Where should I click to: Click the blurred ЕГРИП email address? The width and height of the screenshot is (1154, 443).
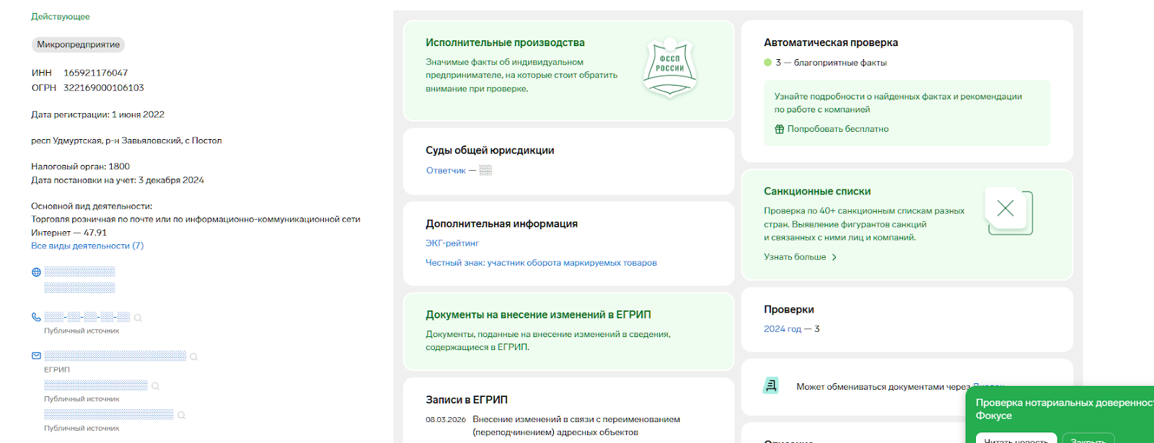pyautogui.click(x=115, y=356)
